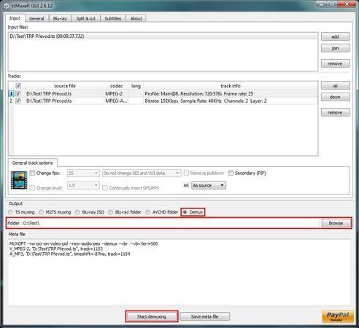Select track row 1 with MPEG-2 codec

[163, 93]
